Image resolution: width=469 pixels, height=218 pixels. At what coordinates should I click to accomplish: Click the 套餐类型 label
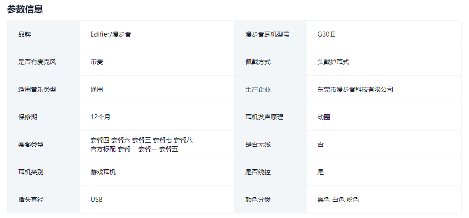pos(31,144)
